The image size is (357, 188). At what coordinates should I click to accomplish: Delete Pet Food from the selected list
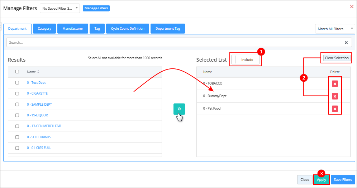335,109
